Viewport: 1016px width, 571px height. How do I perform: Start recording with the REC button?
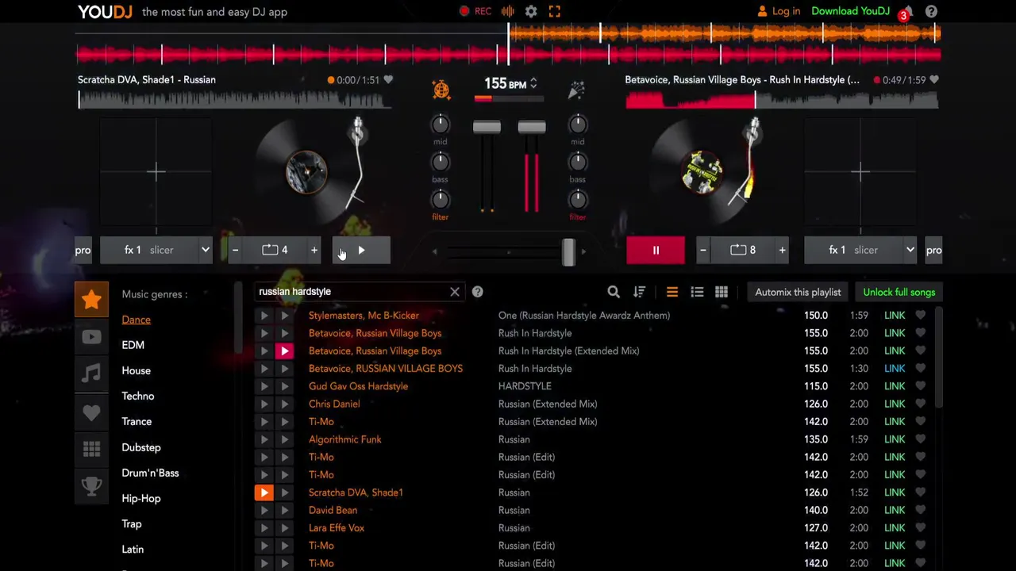point(475,11)
